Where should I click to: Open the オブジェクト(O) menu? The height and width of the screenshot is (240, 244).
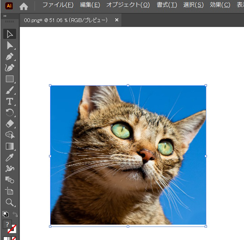128,5
